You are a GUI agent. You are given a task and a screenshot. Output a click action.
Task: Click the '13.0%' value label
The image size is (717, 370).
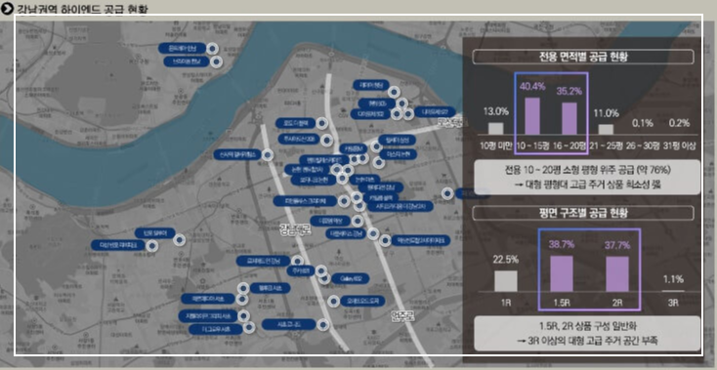pyautogui.click(x=495, y=111)
